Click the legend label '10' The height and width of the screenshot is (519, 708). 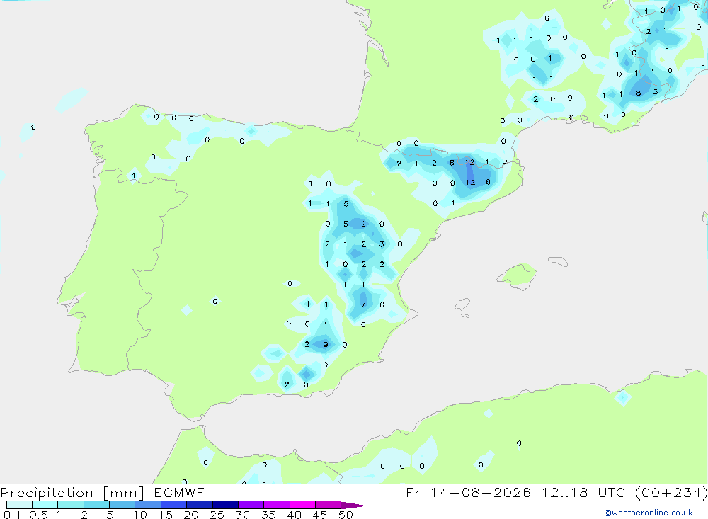[140, 515]
